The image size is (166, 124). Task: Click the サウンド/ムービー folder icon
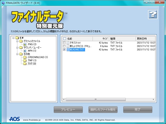point(21,48)
